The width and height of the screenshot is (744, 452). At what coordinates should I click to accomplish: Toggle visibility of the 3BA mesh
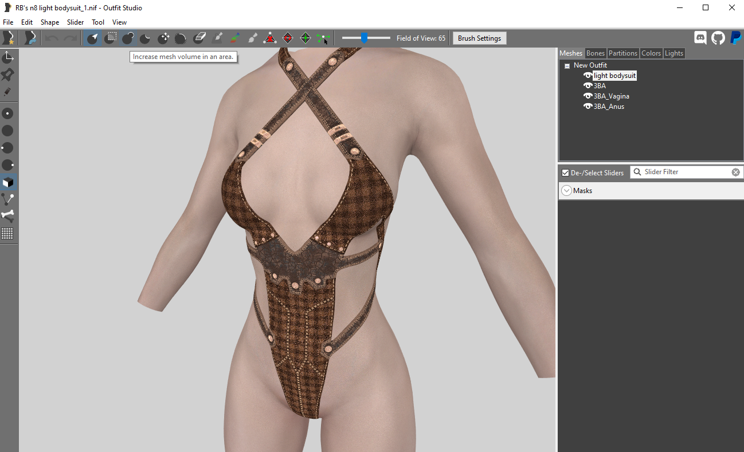[588, 86]
